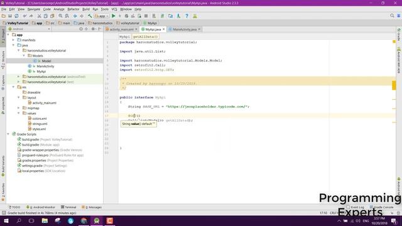Expand the mipmap folder node
Image resolution: width=402 pixels, height=226 pixels.
tap(18, 108)
